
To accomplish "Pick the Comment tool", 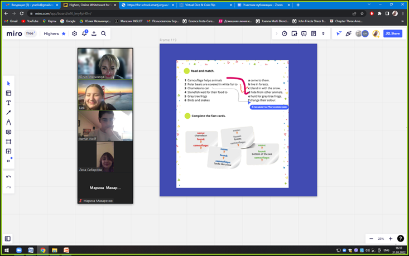I will tap(8, 132).
